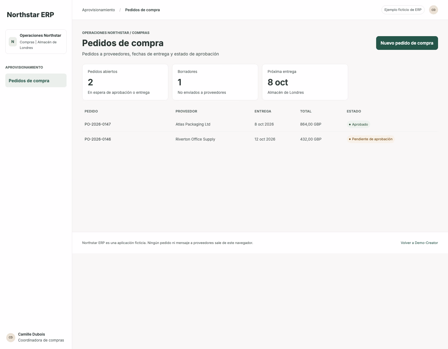The height and width of the screenshot is (349, 448).
Task: Open the CD avatar in the top bar
Action: (x=433, y=10)
